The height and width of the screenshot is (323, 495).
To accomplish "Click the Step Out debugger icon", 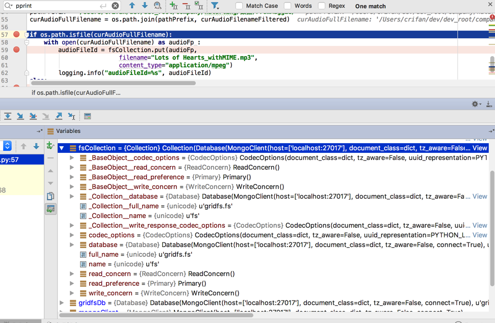I will (59, 117).
